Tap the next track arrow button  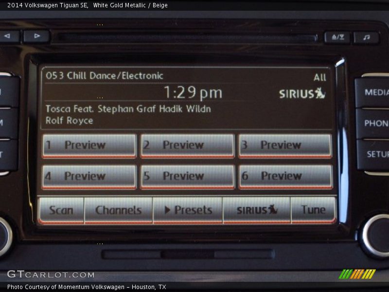point(36,36)
